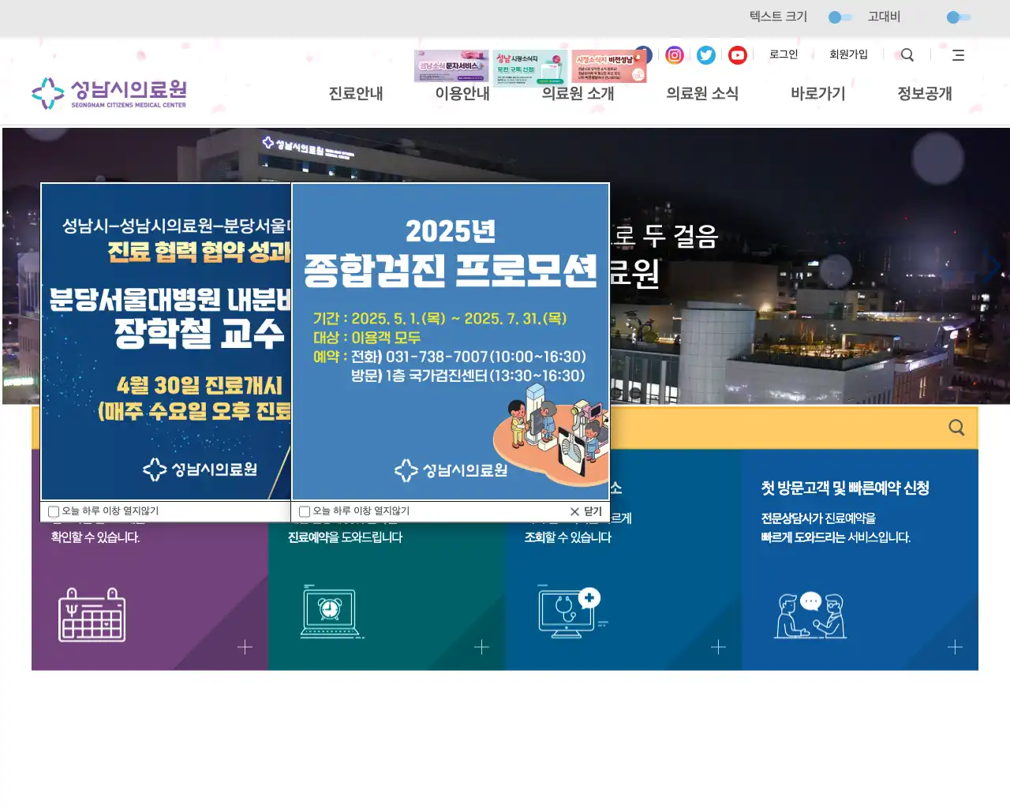Image resolution: width=1010 pixels, height=808 pixels.
Task: Click the consultation people icon in last card
Action: tap(810, 615)
